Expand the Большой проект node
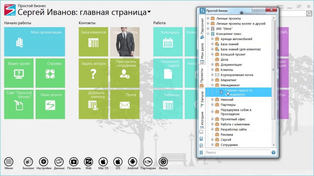Viewport: 314px width, 176px height. click(x=212, y=54)
